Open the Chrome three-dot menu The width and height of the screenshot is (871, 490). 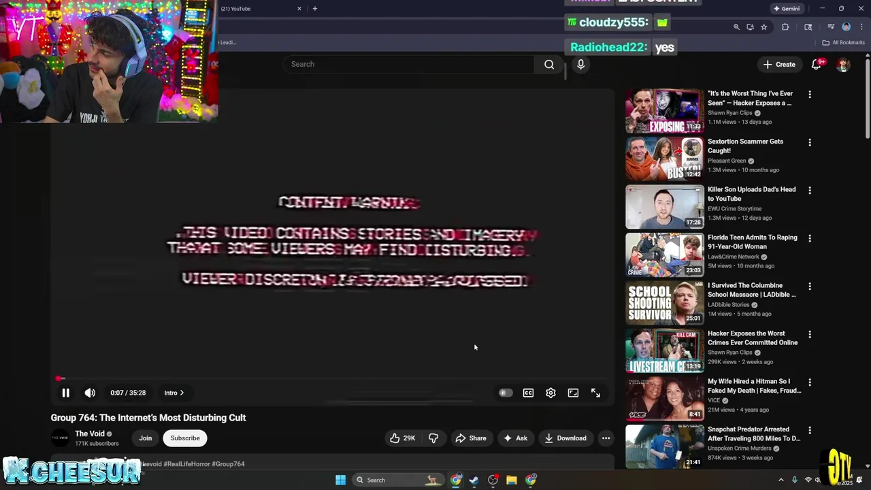[860, 27]
